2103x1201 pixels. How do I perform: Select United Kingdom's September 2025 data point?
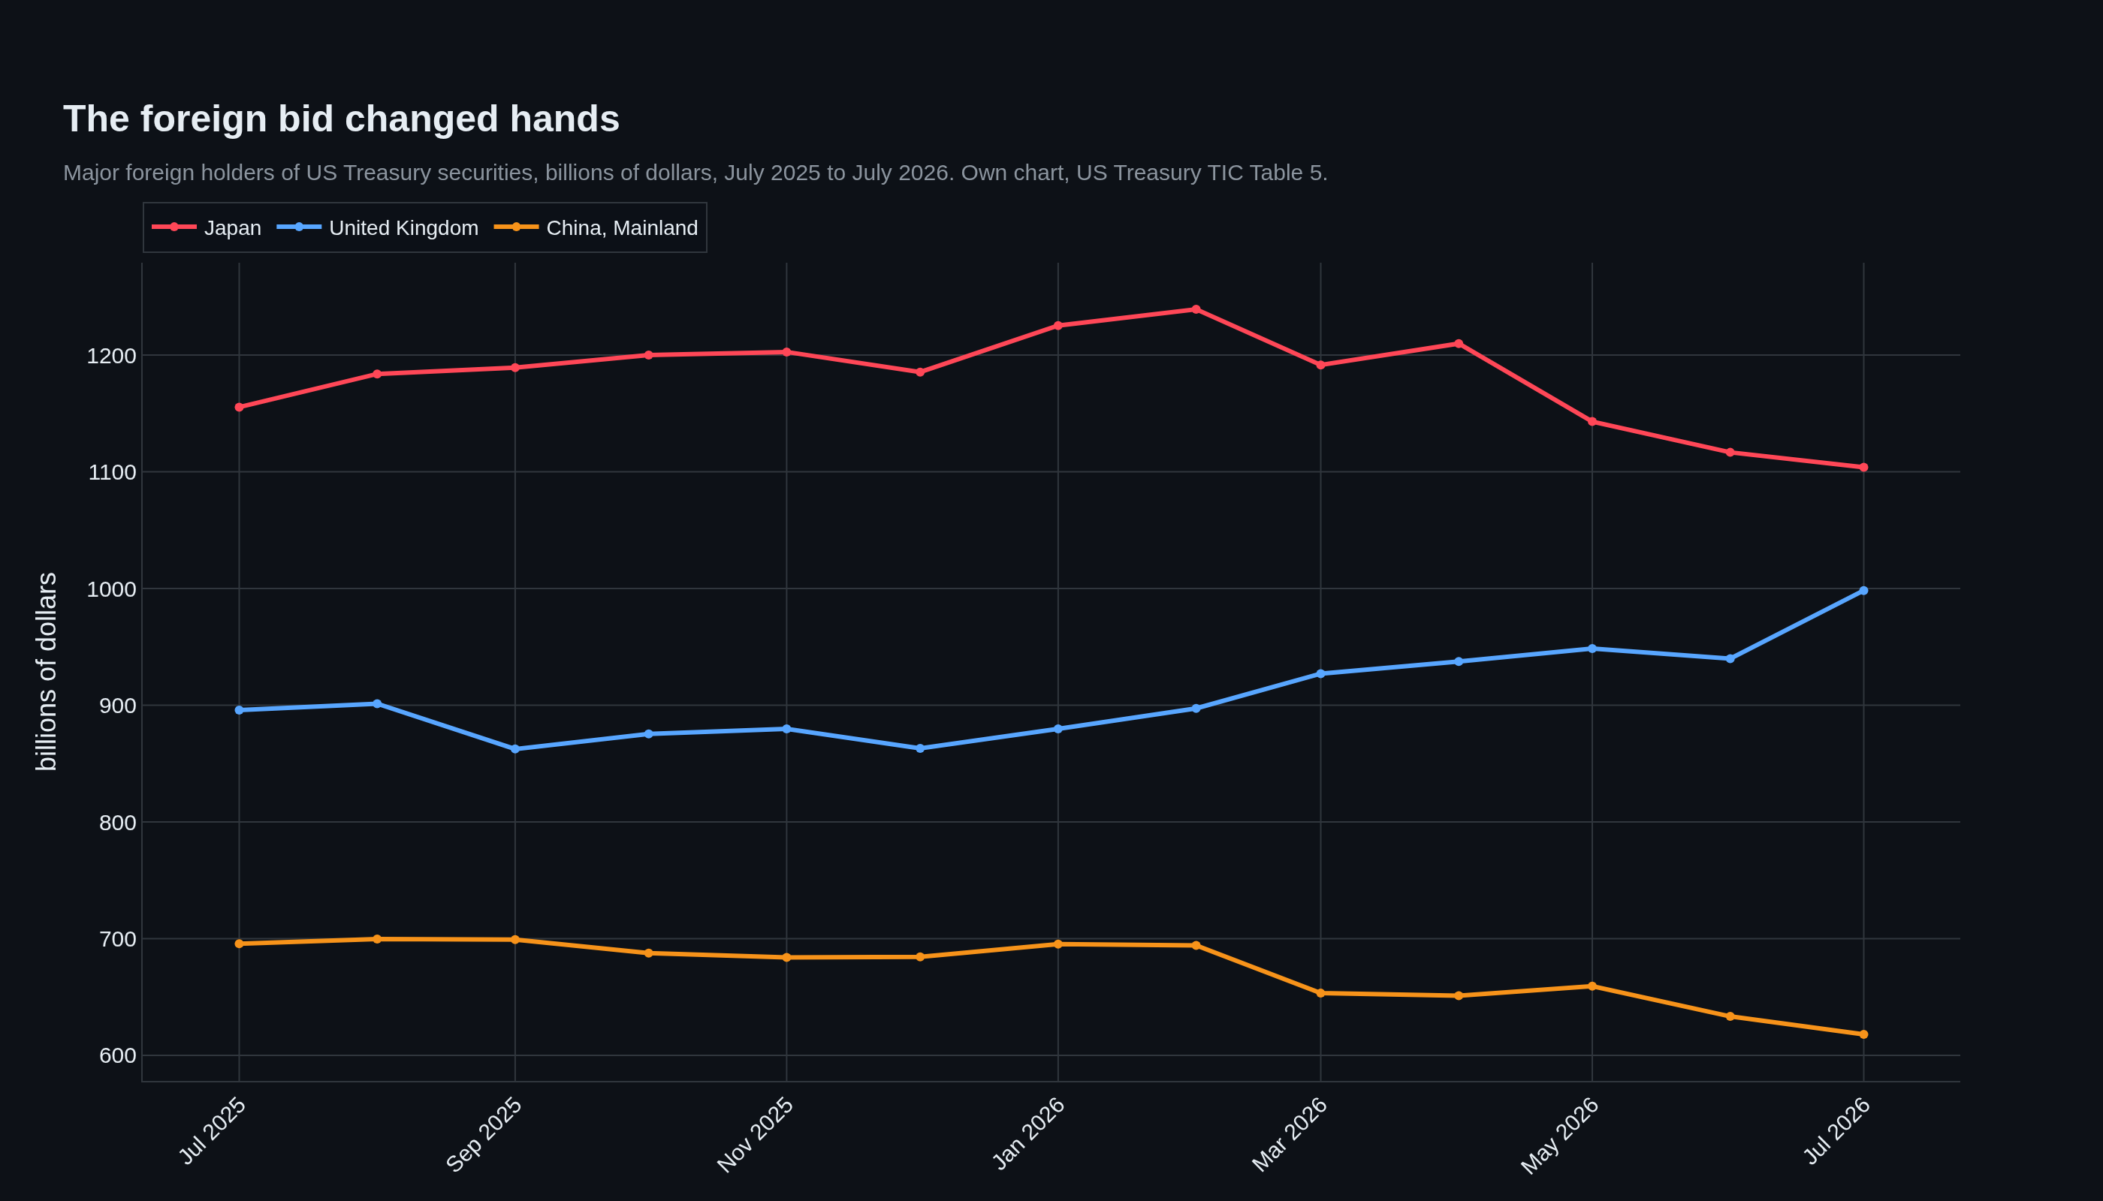[515, 749]
